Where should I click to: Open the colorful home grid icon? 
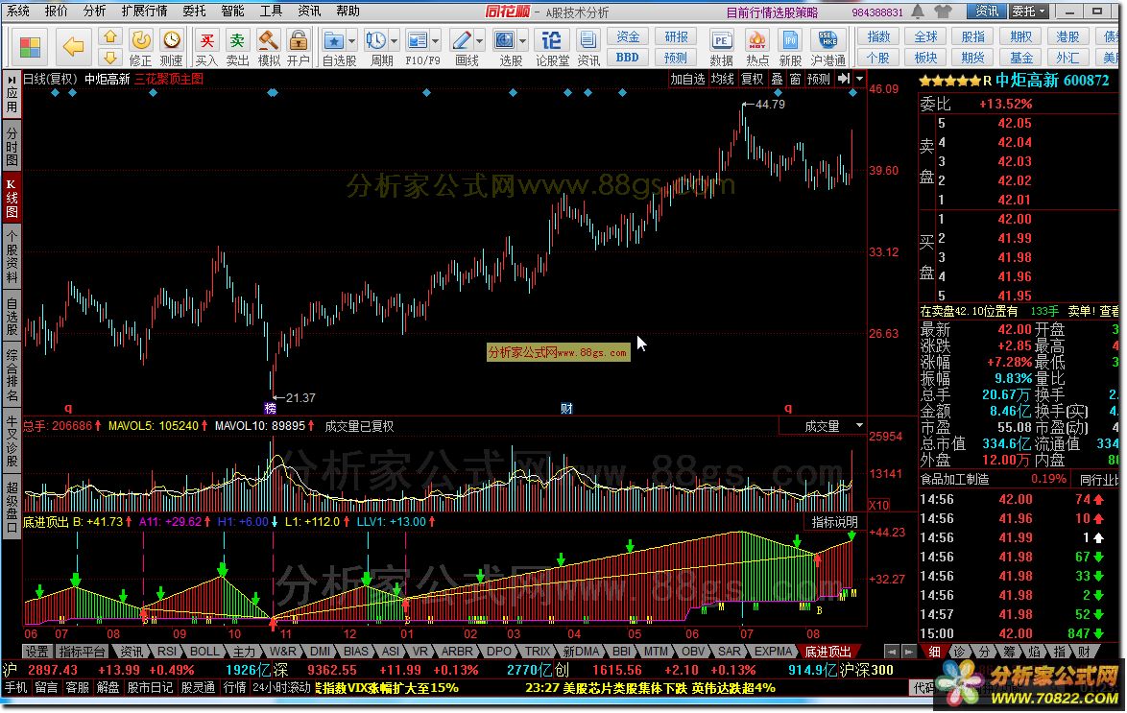(x=30, y=47)
